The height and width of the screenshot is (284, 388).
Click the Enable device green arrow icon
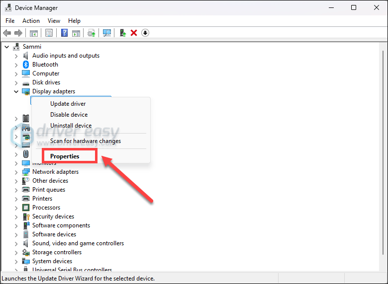(x=122, y=33)
